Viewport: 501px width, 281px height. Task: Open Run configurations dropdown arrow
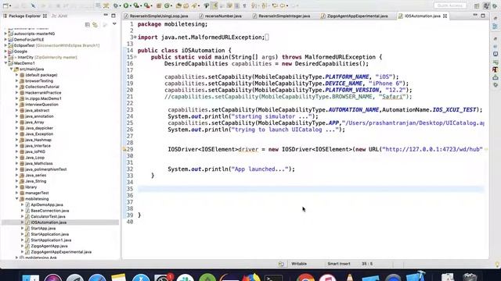point(131,5)
